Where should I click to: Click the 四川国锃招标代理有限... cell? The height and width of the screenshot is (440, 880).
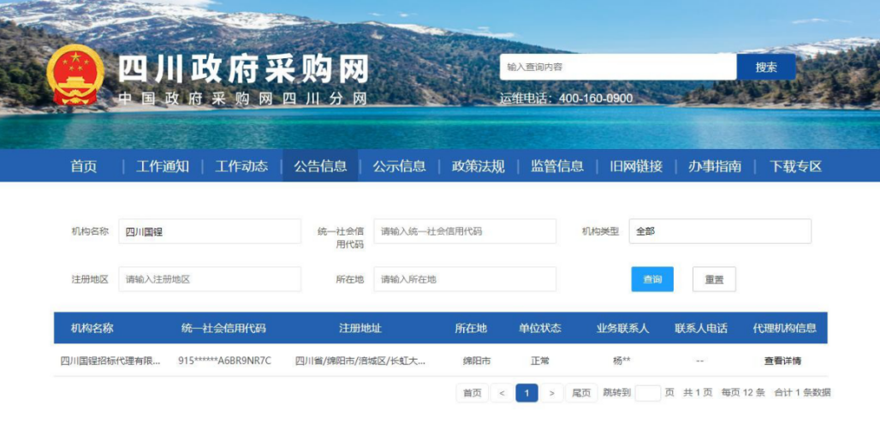point(110,361)
